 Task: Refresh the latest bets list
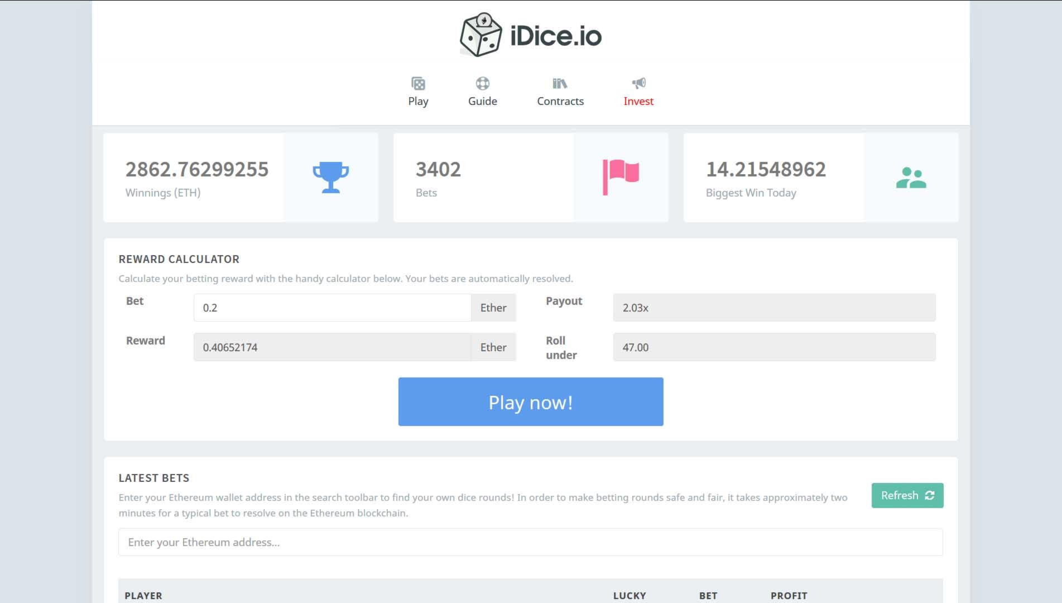click(907, 495)
